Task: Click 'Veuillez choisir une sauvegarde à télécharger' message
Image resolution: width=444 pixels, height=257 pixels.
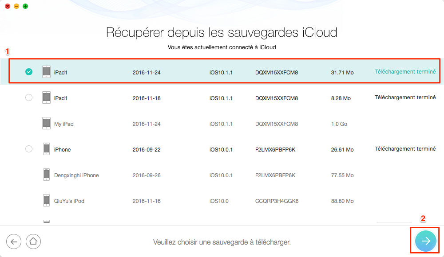Action: pyautogui.click(x=222, y=242)
